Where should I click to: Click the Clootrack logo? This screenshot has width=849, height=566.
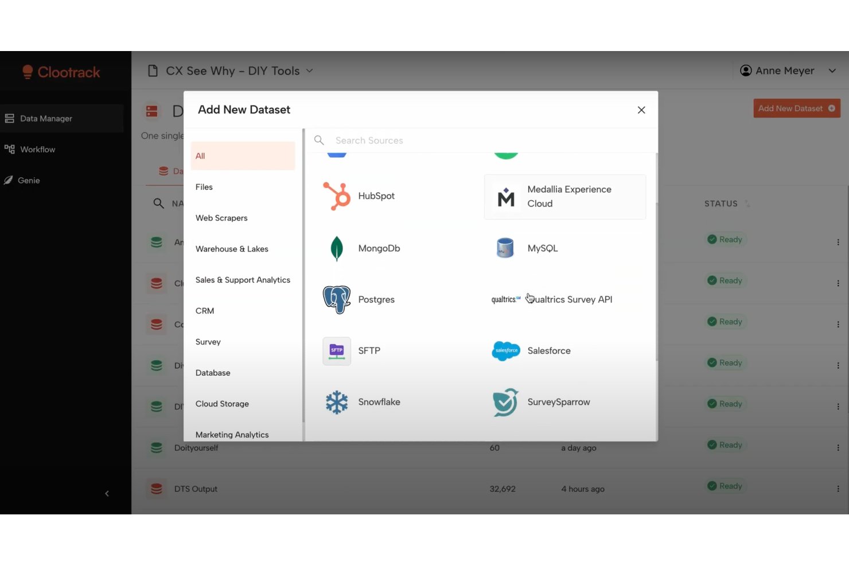click(61, 72)
